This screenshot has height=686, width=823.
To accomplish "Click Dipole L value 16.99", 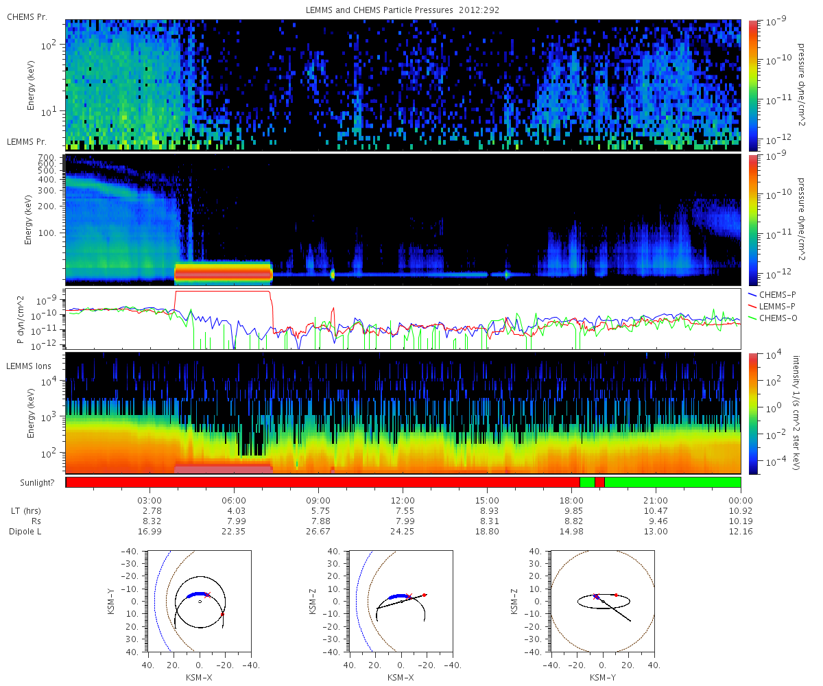I will point(150,532).
